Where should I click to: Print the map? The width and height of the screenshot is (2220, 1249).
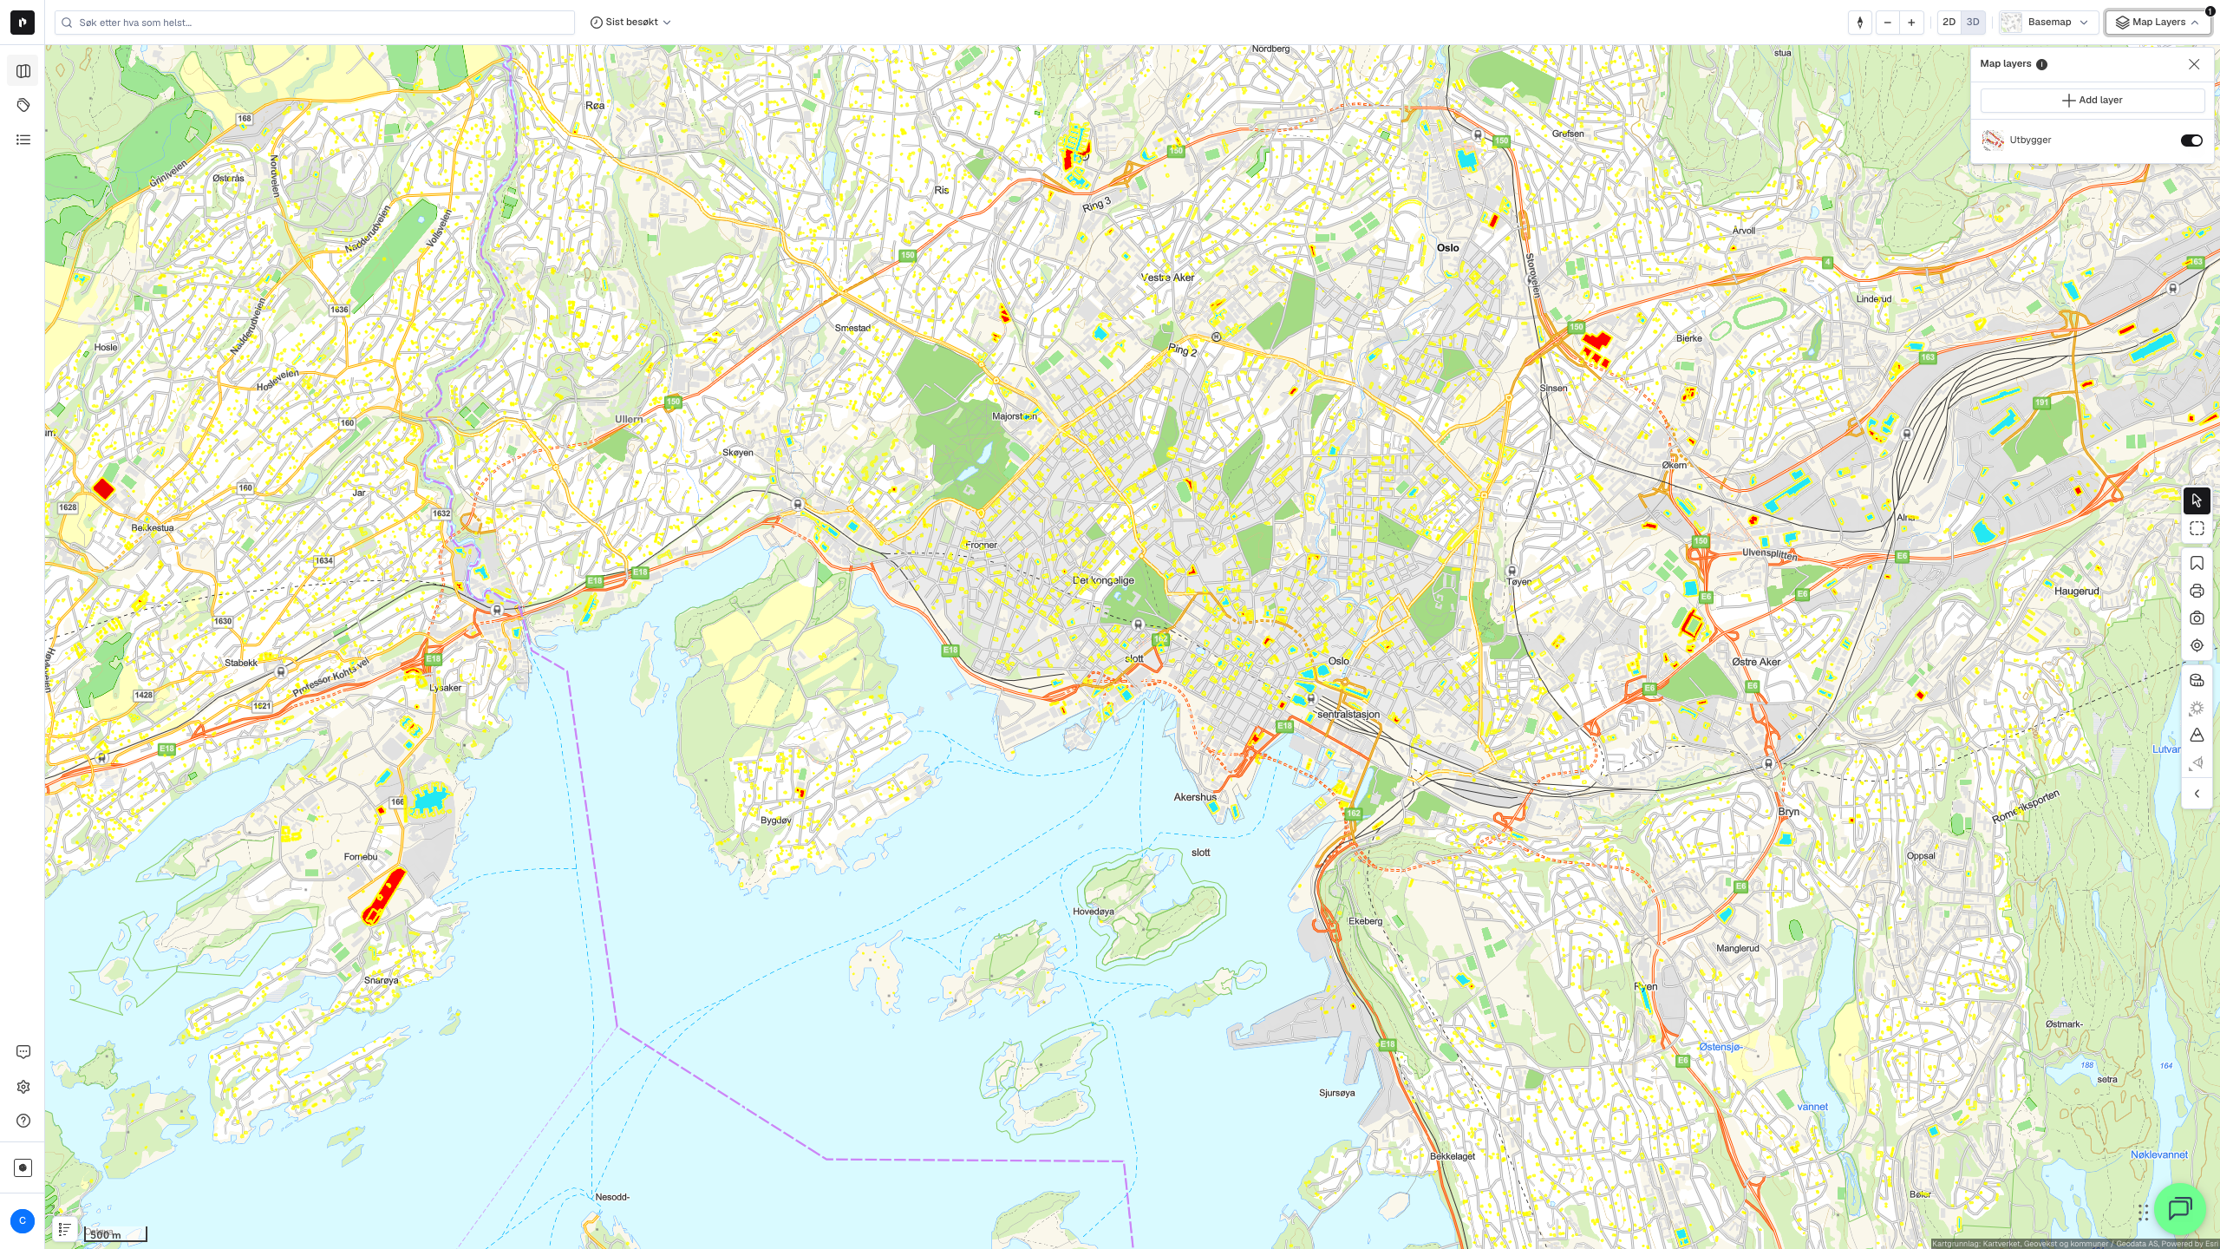pyautogui.click(x=2197, y=592)
